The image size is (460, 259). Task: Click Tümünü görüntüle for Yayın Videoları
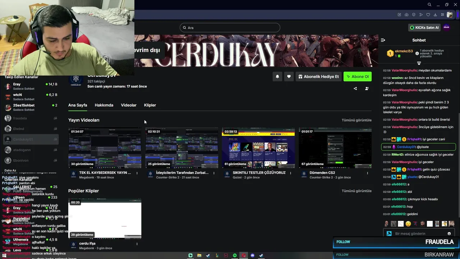[356, 120]
